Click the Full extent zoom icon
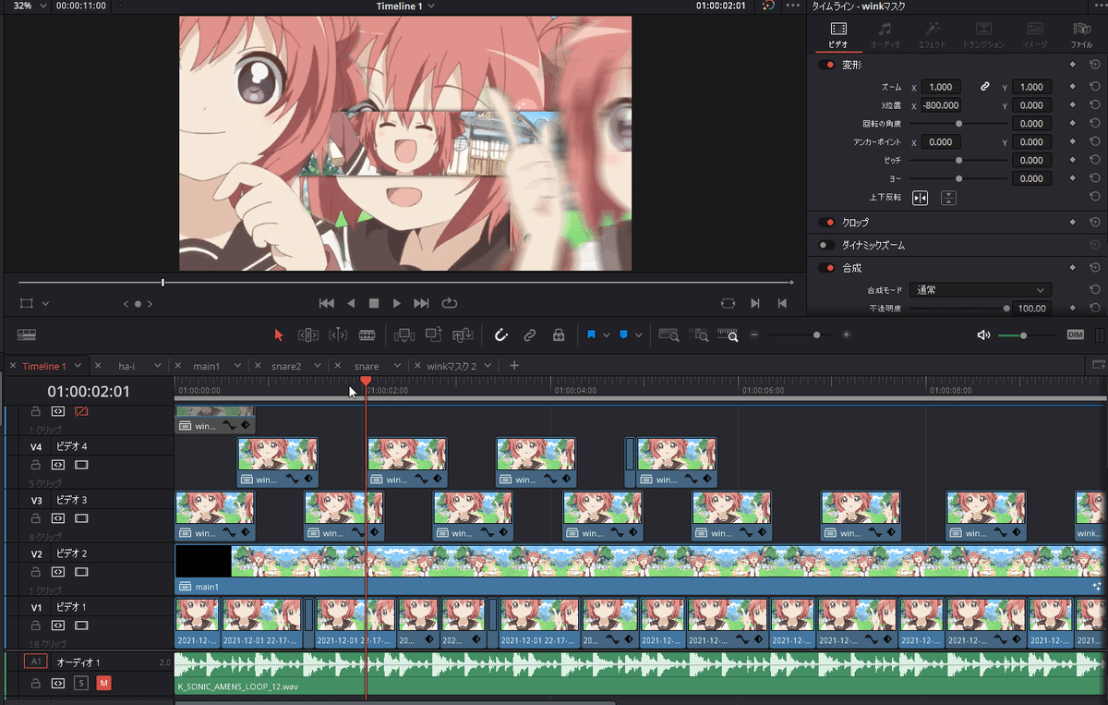The height and width of the screenshot is (705, 1108). coord(668,334)
